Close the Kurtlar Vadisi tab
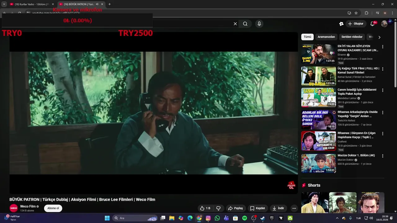The width and height of the screenshot is (397, 223). coord(53,4)
